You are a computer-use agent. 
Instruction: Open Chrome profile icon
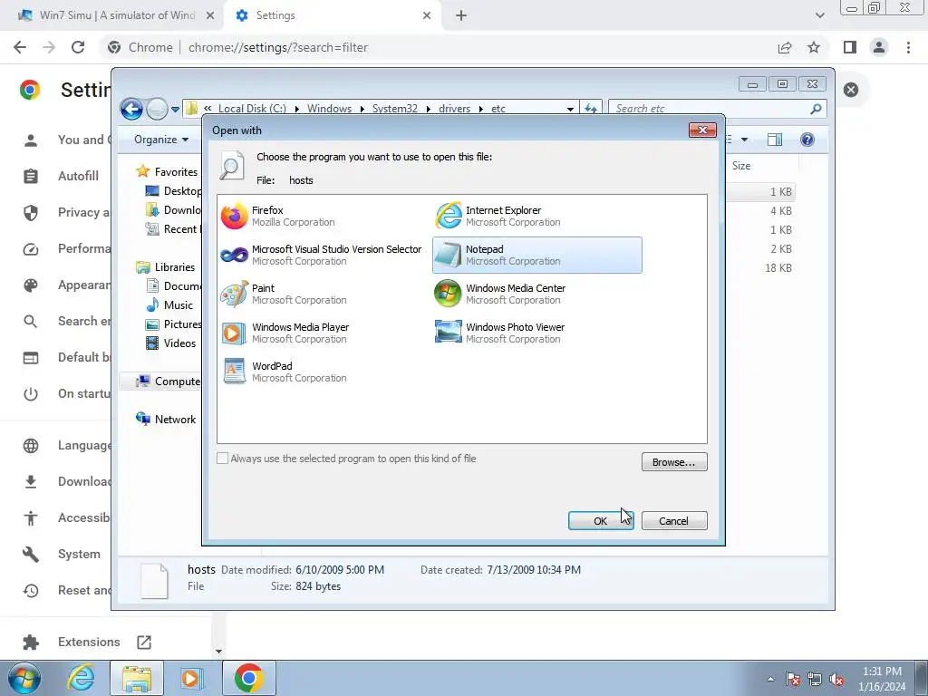click(879, 47)
